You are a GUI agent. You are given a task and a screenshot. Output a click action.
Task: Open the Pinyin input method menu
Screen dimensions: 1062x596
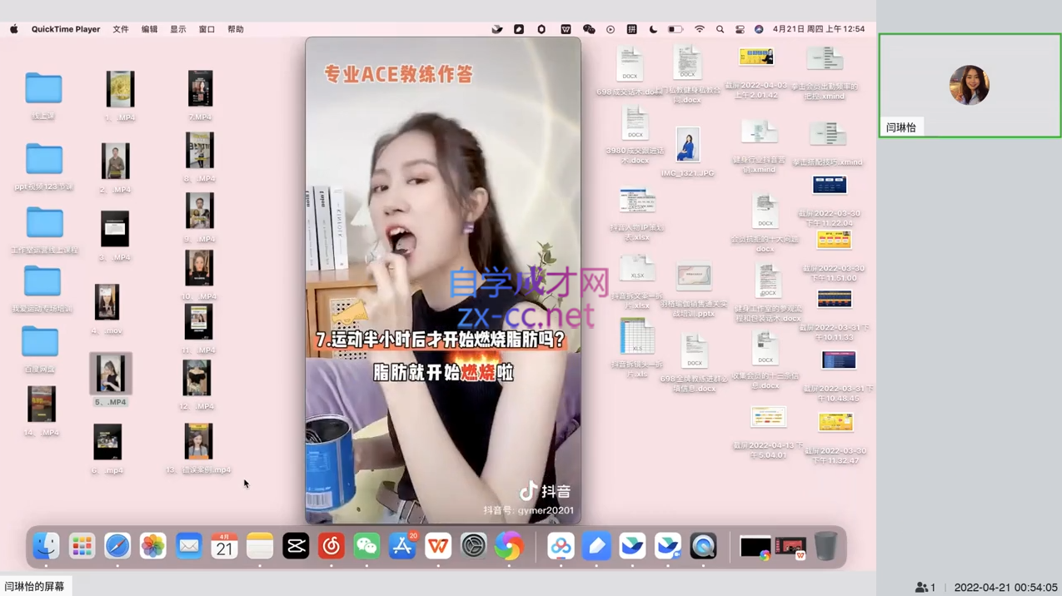(x=631, y=29)
